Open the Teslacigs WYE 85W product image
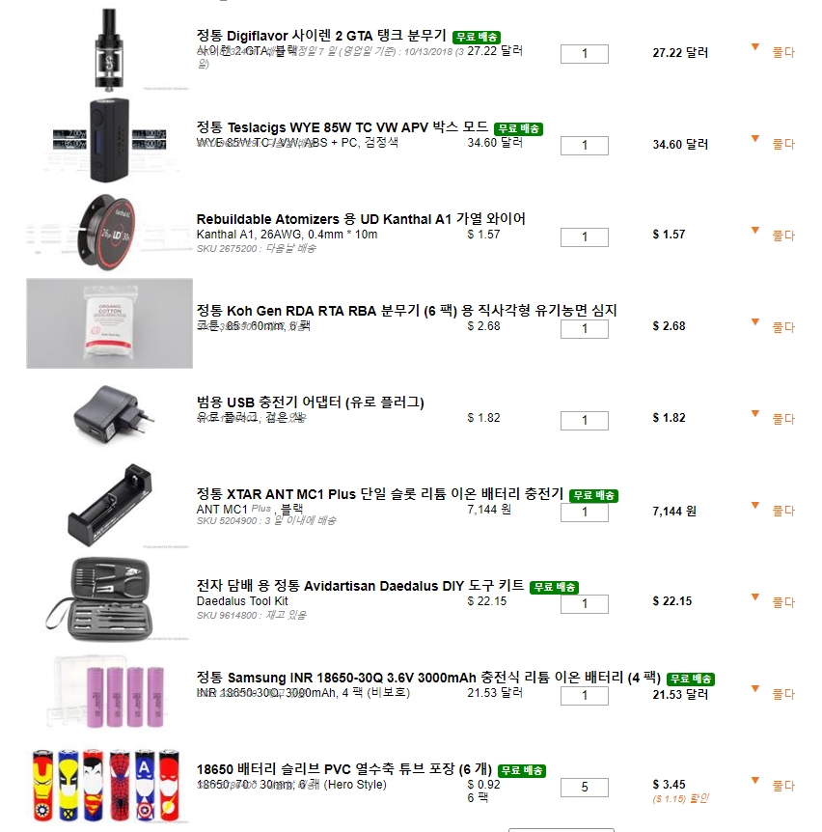This screenshot has height=832, width=822. 109,140
